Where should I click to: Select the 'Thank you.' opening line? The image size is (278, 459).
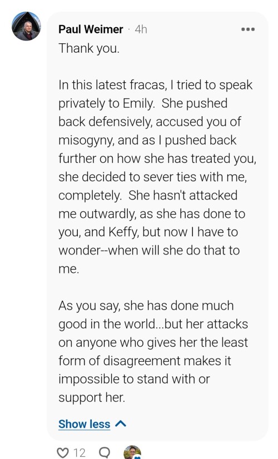tap(89, 48)
